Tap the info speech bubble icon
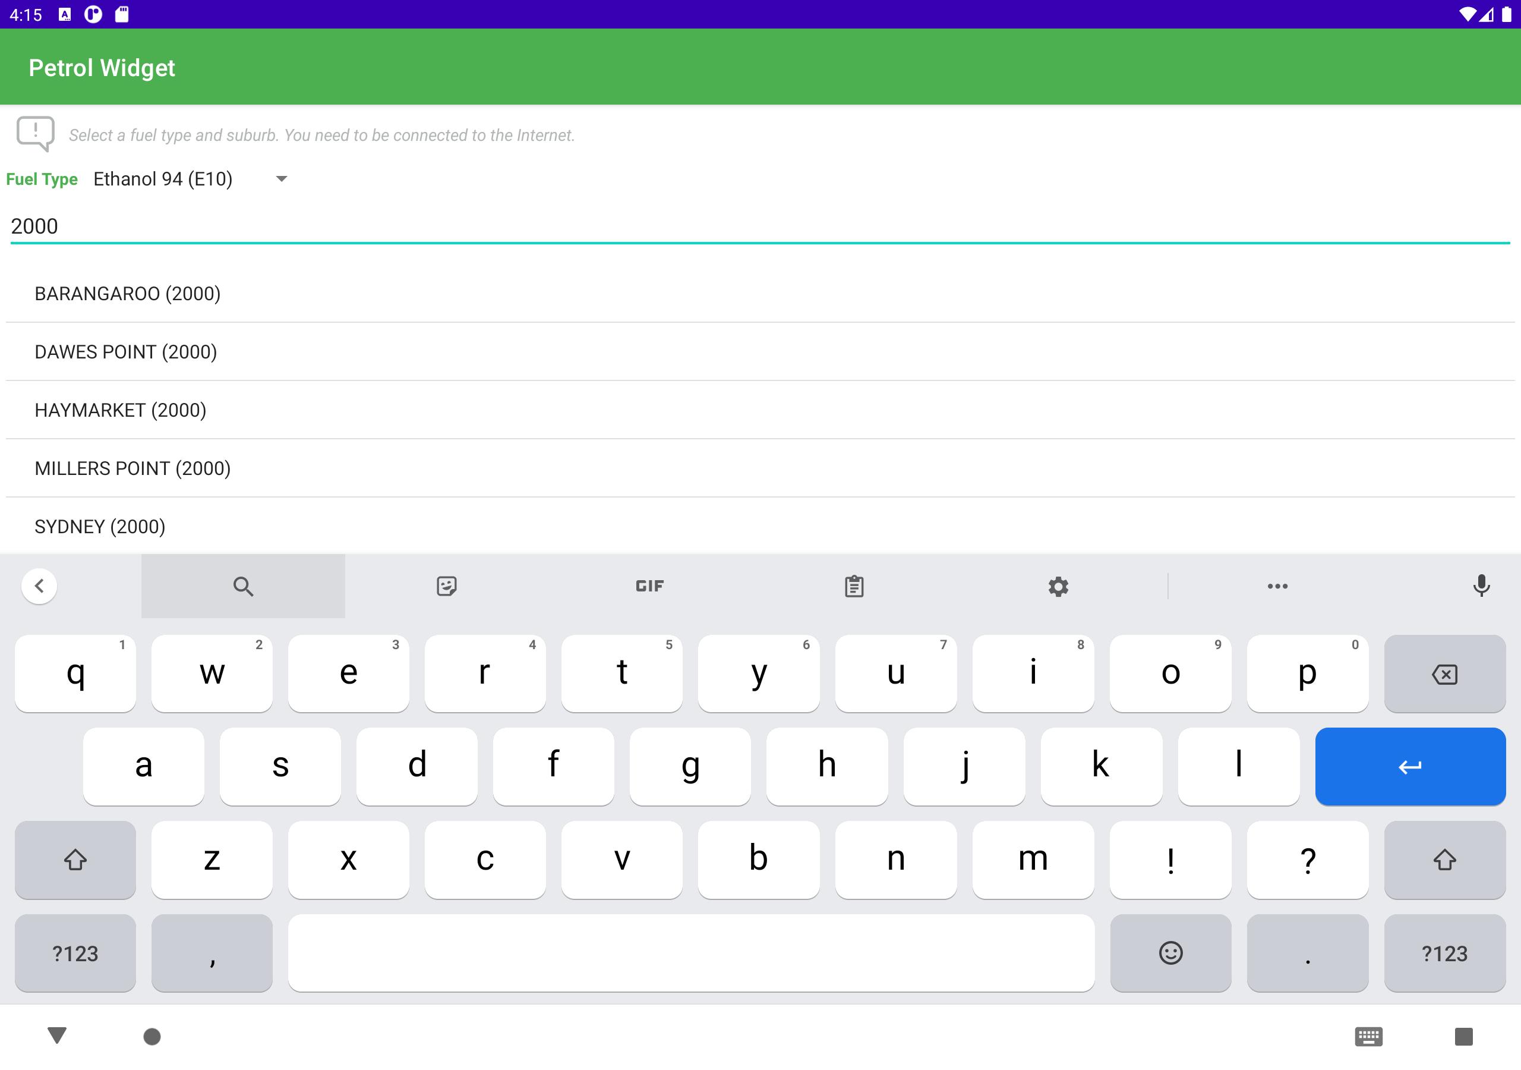The width and height of the screenshot is (1521, 1070). tap(35, 133)
